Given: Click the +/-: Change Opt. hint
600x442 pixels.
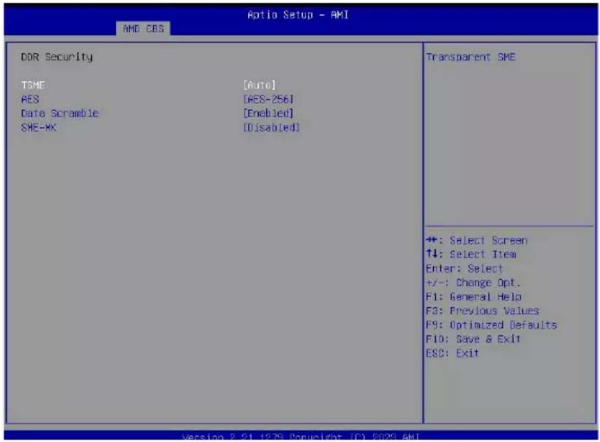Looking at the screenshot, I should pos(473,282).
